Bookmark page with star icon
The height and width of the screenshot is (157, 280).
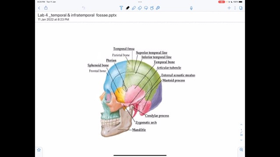[x=39, y=150]
